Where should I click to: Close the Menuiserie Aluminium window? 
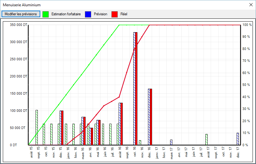[251, 5]
